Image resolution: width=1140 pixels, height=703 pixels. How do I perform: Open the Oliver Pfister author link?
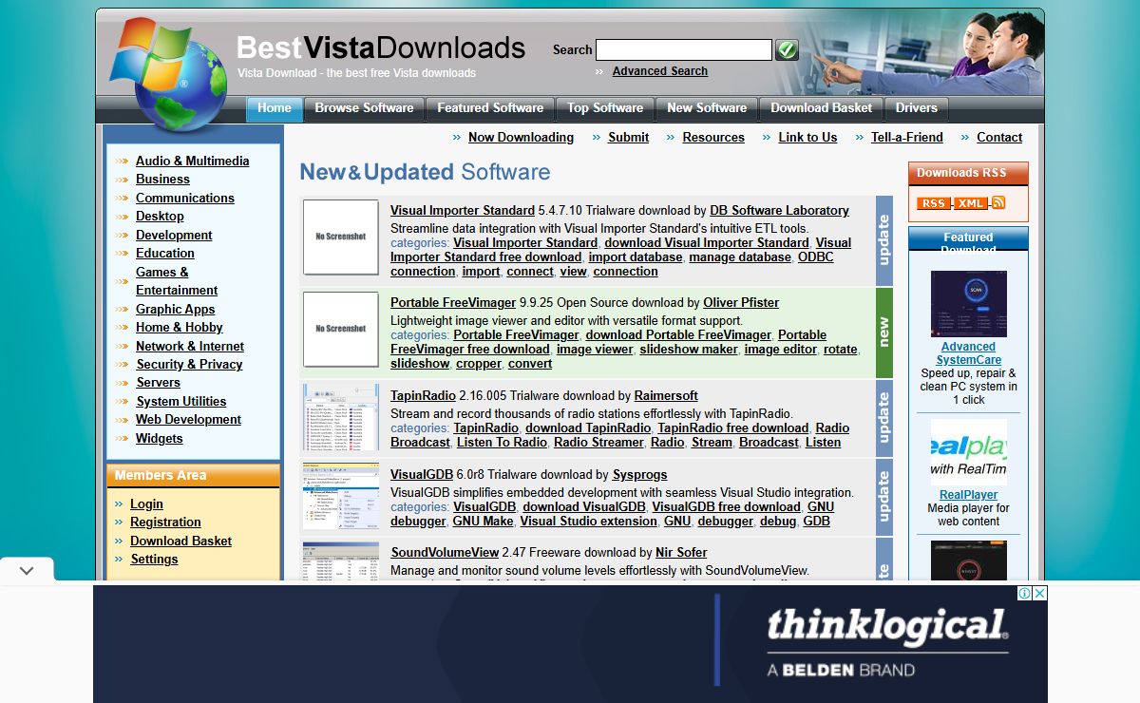click(x=741, y=303)
